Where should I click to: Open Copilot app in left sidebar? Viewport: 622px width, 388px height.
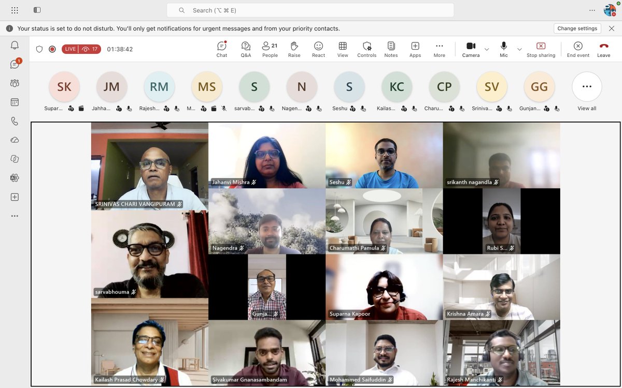(15, 159)
